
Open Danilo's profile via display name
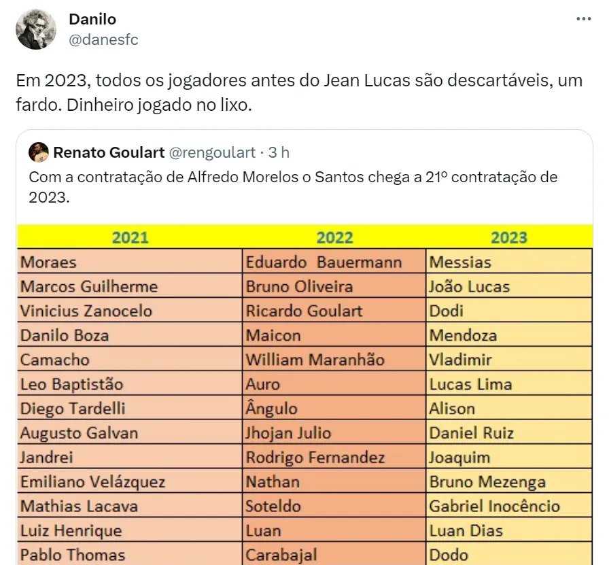click(x=94, y=20)
